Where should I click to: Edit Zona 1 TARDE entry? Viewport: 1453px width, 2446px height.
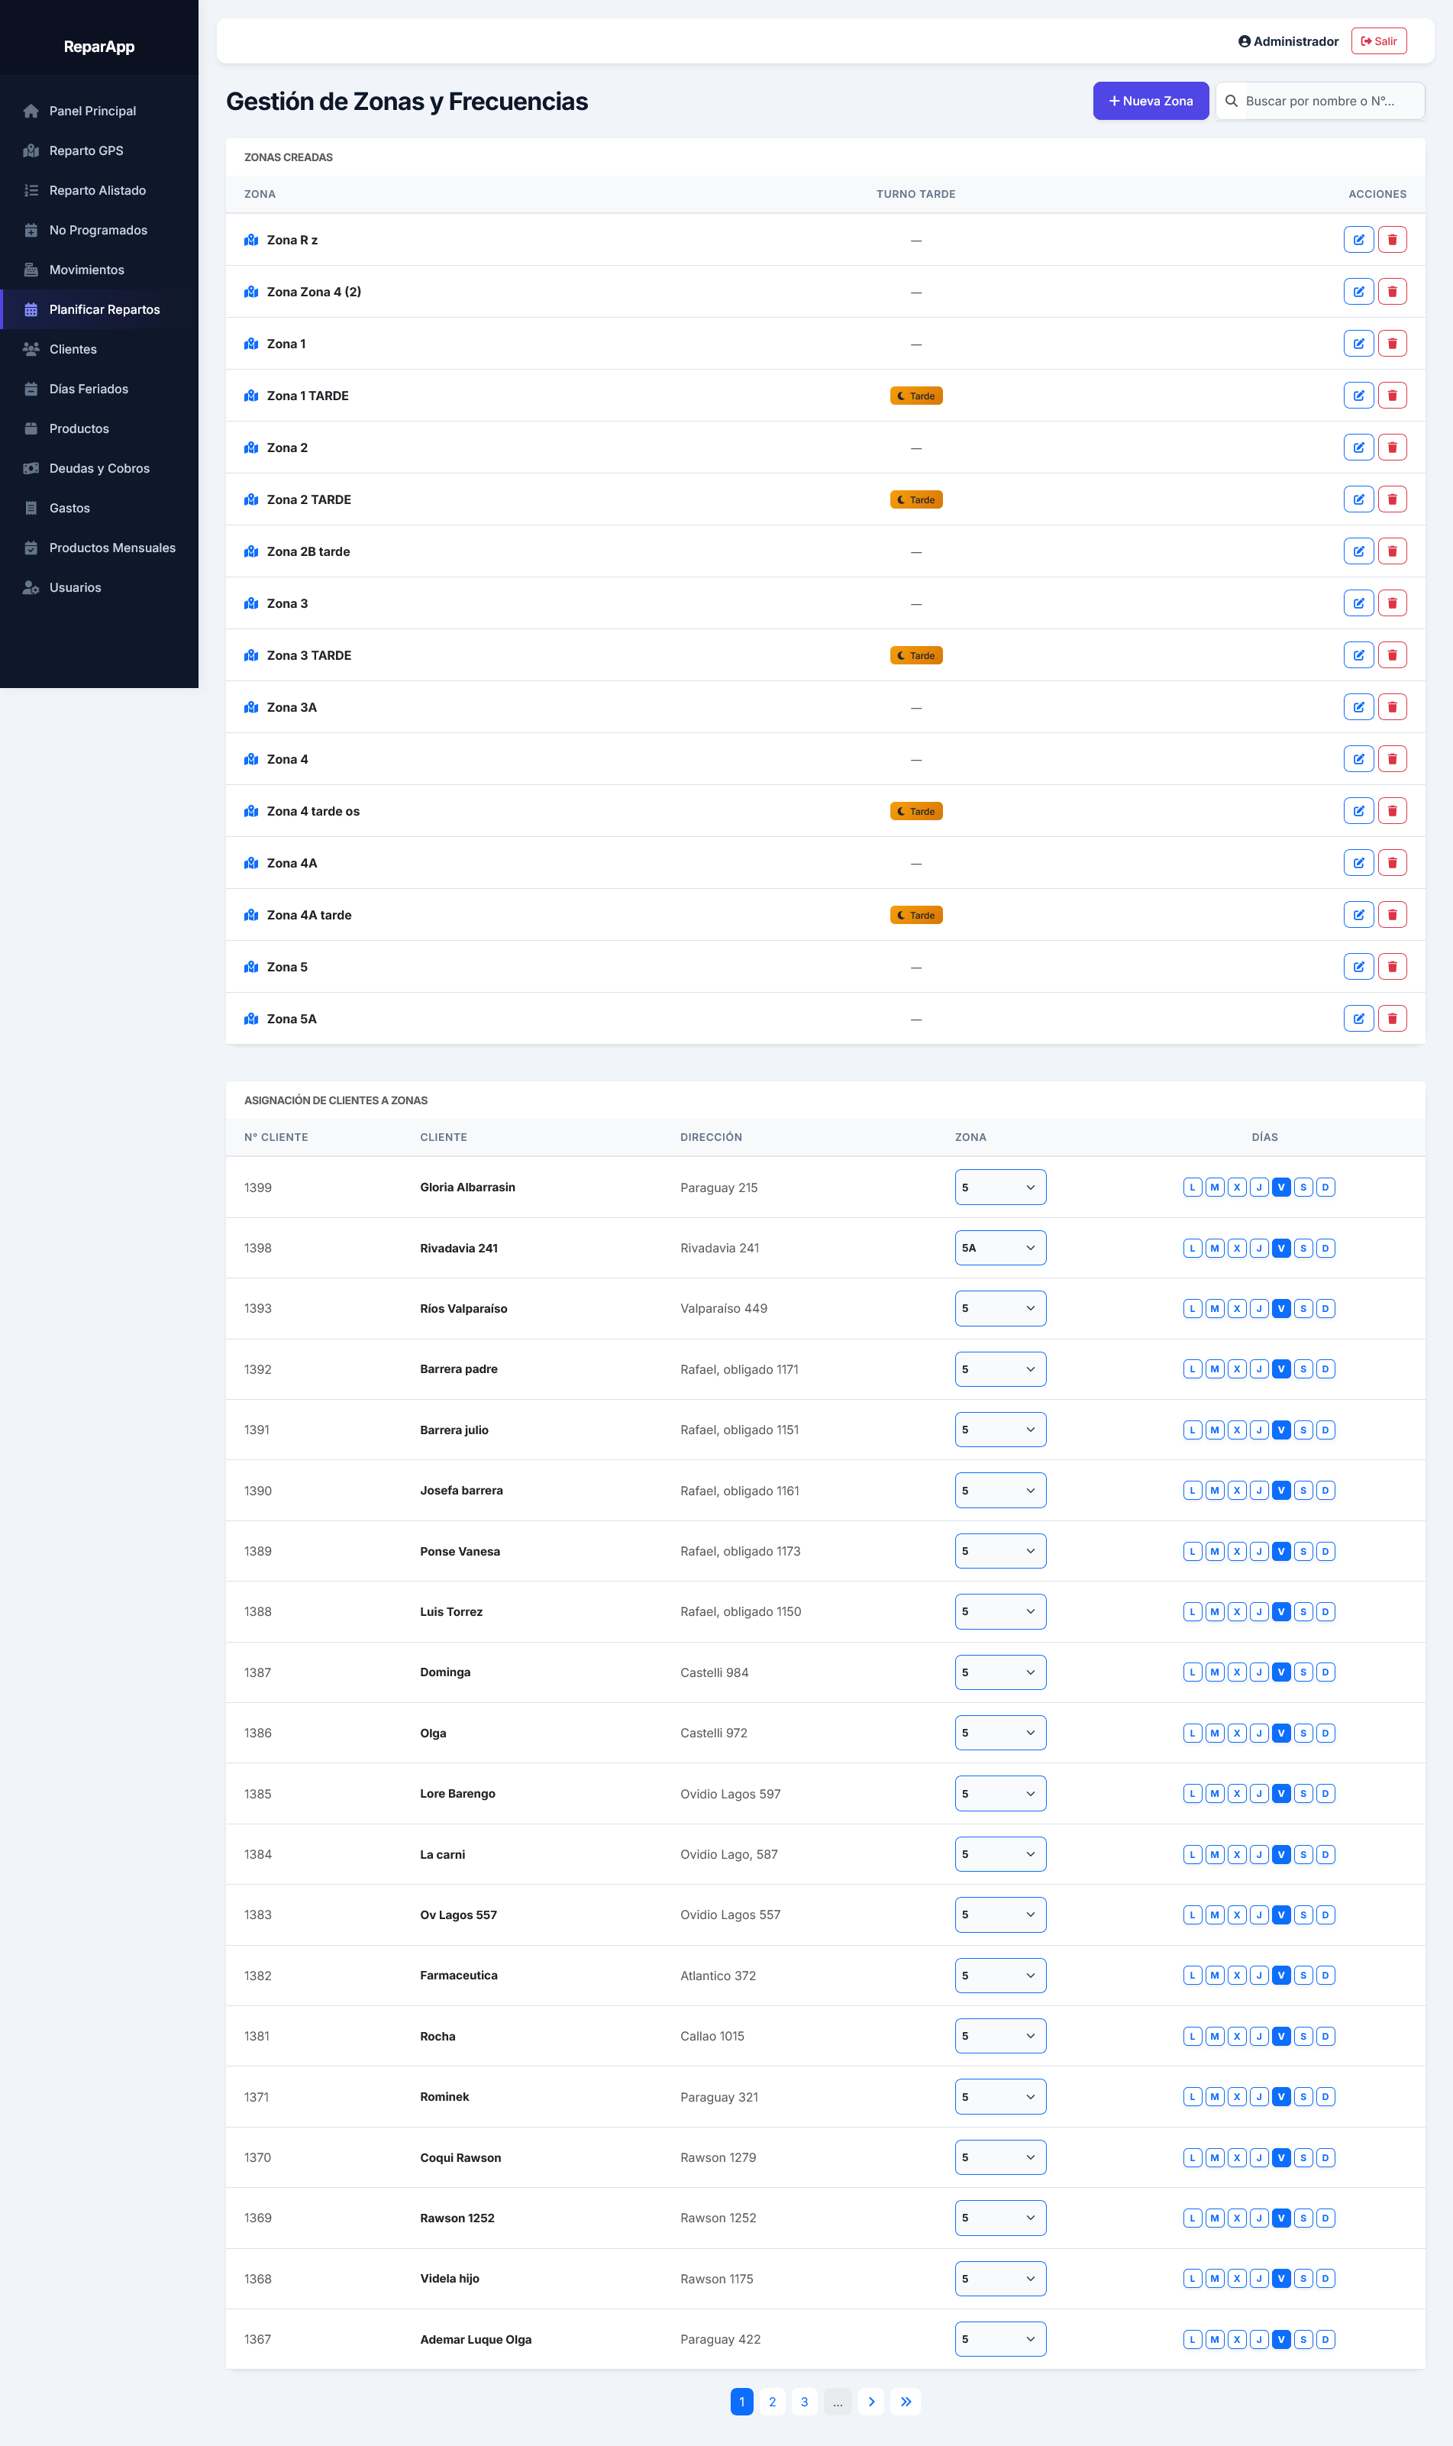coord(1358,396)
